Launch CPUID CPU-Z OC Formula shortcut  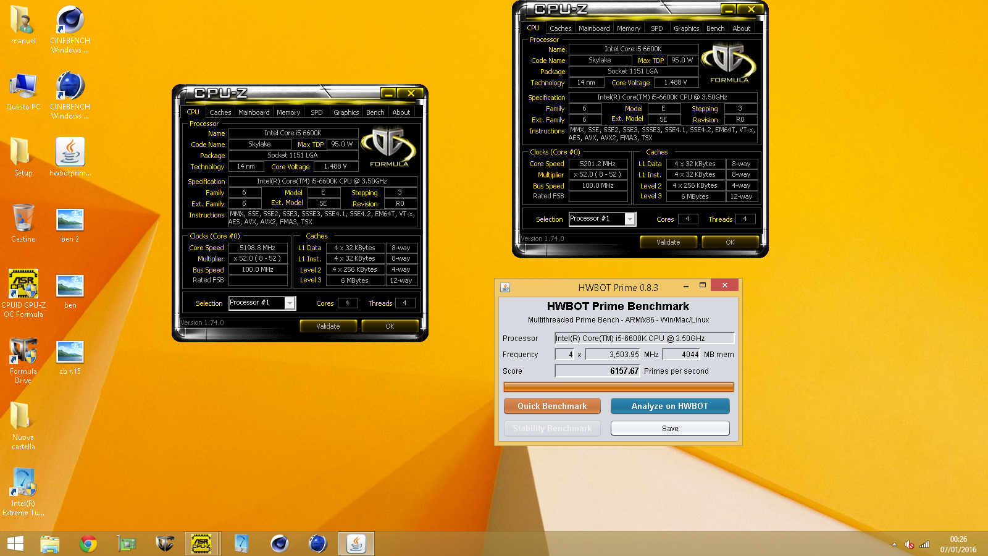[23, 293]
